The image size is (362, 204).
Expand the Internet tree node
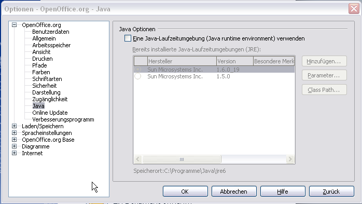click(15, 153)
